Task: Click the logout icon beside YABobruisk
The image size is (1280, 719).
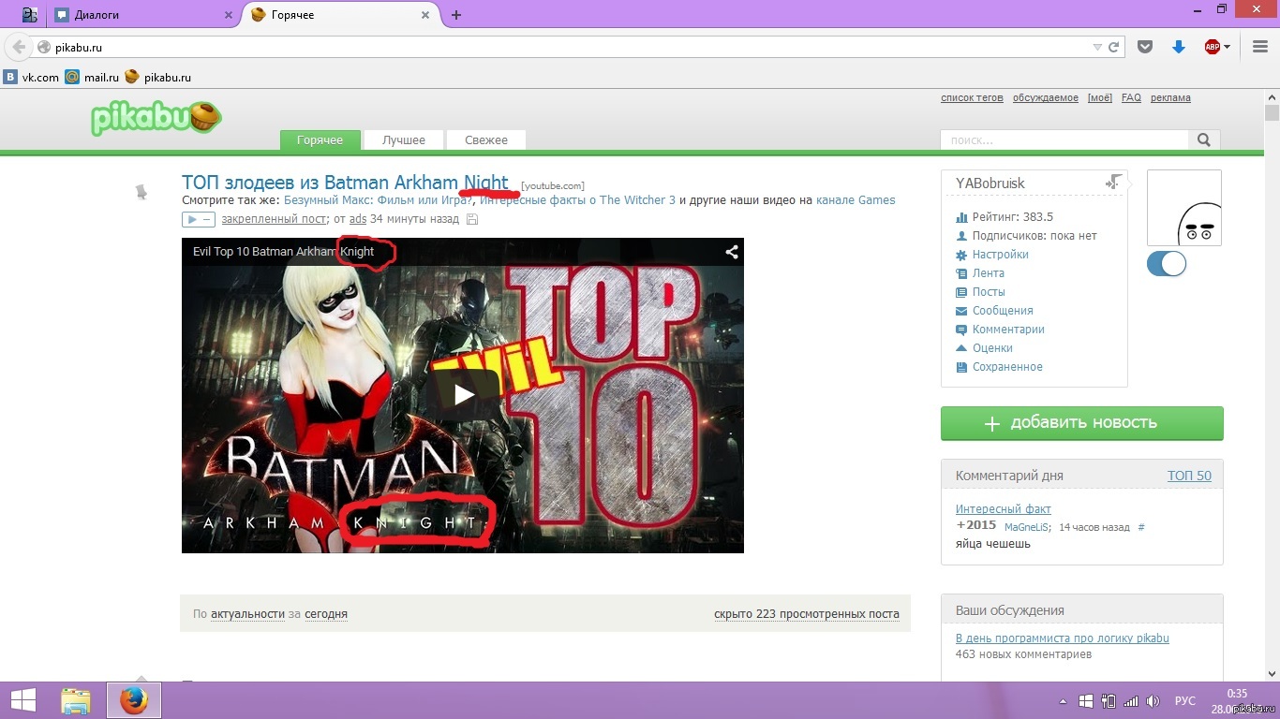Action: 1113,182
